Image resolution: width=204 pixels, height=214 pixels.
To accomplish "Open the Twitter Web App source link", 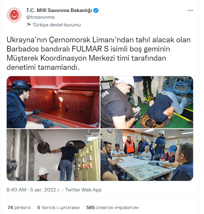I will tap(83, 190).
